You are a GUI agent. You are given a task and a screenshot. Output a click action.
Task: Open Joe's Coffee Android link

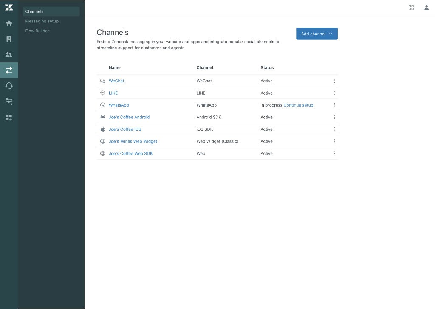[129, 117]
